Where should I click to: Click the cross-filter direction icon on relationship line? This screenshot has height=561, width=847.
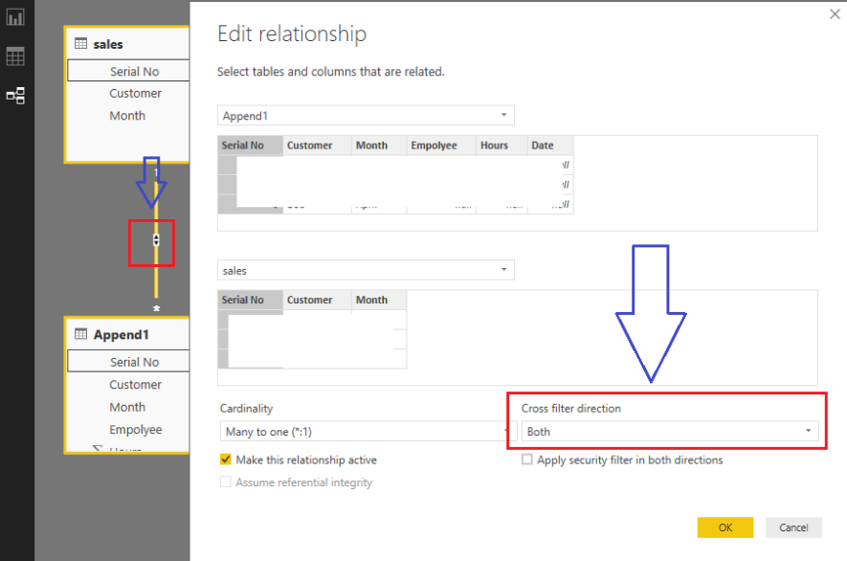[156, 240]
